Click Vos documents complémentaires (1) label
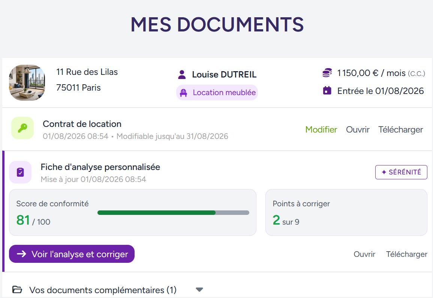Viewport: 433px width, 298px height. pos(103,290)
